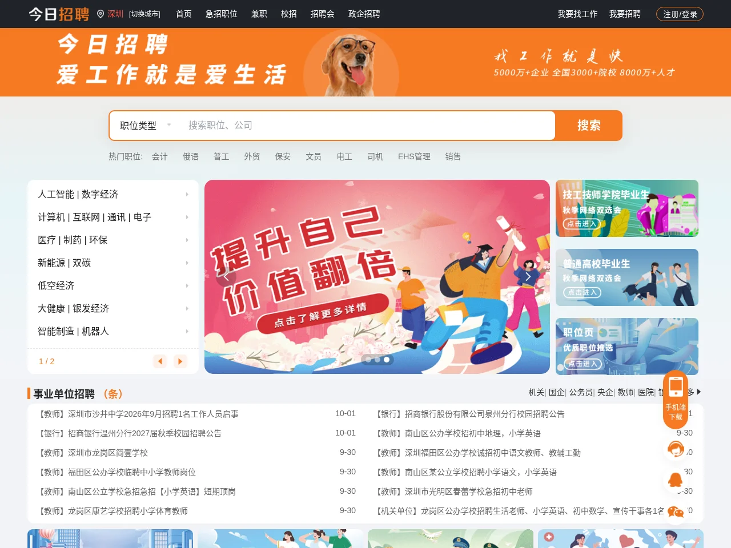Image resolution: width=731 pixels, height=548 pixels.
Task: Open the 招聘会 nav item
Action: pyautogui.click(x=323, y=14)
